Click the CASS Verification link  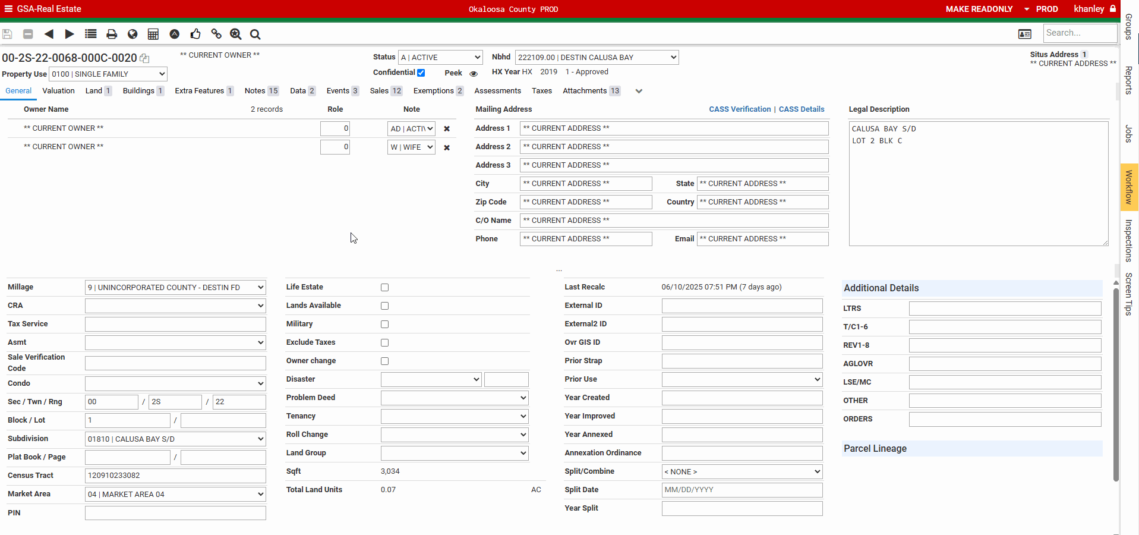point(740,109)
